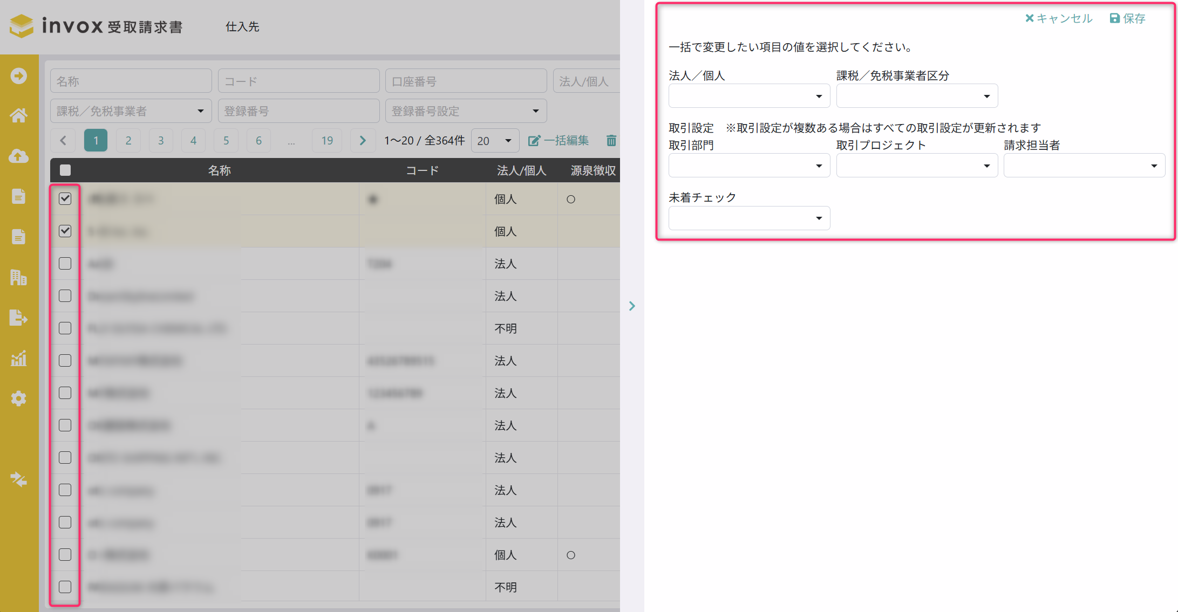Open the exchange arrows sidebar icon
The width and height of the screenshot is (1178, 612).
[19, 479]
